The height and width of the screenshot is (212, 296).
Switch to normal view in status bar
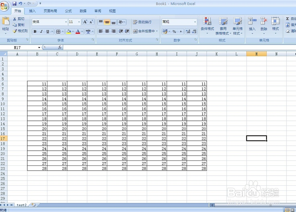point(287,210)
